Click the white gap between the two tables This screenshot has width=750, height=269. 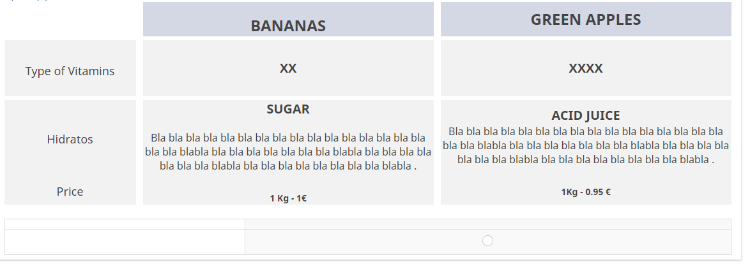pyautogui.click(x=371, y=212)
